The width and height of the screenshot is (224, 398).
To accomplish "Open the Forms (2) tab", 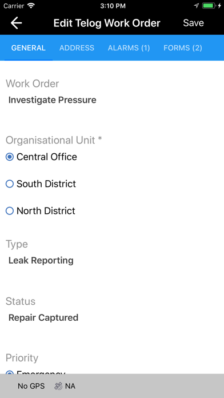I will pos(183,47).
